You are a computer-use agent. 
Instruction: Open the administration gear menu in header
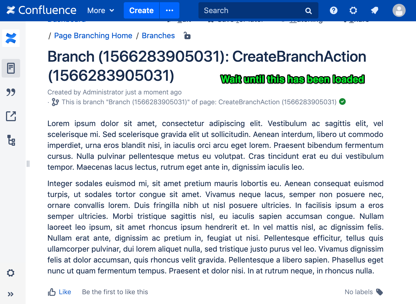click(x=353, y=10)
